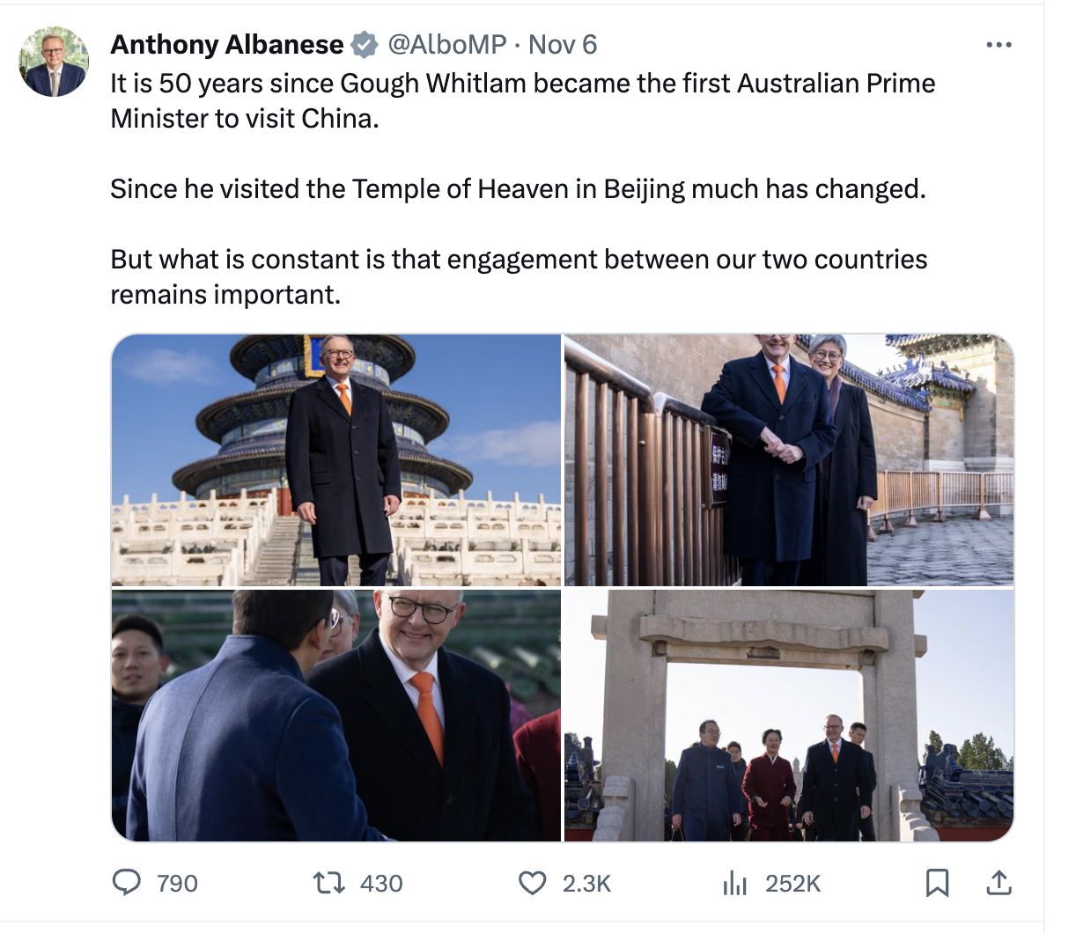Viewport: 1076px width, 933px height.
Task: Open photo of group under stone gate
Action: click(x=789, y=716)
